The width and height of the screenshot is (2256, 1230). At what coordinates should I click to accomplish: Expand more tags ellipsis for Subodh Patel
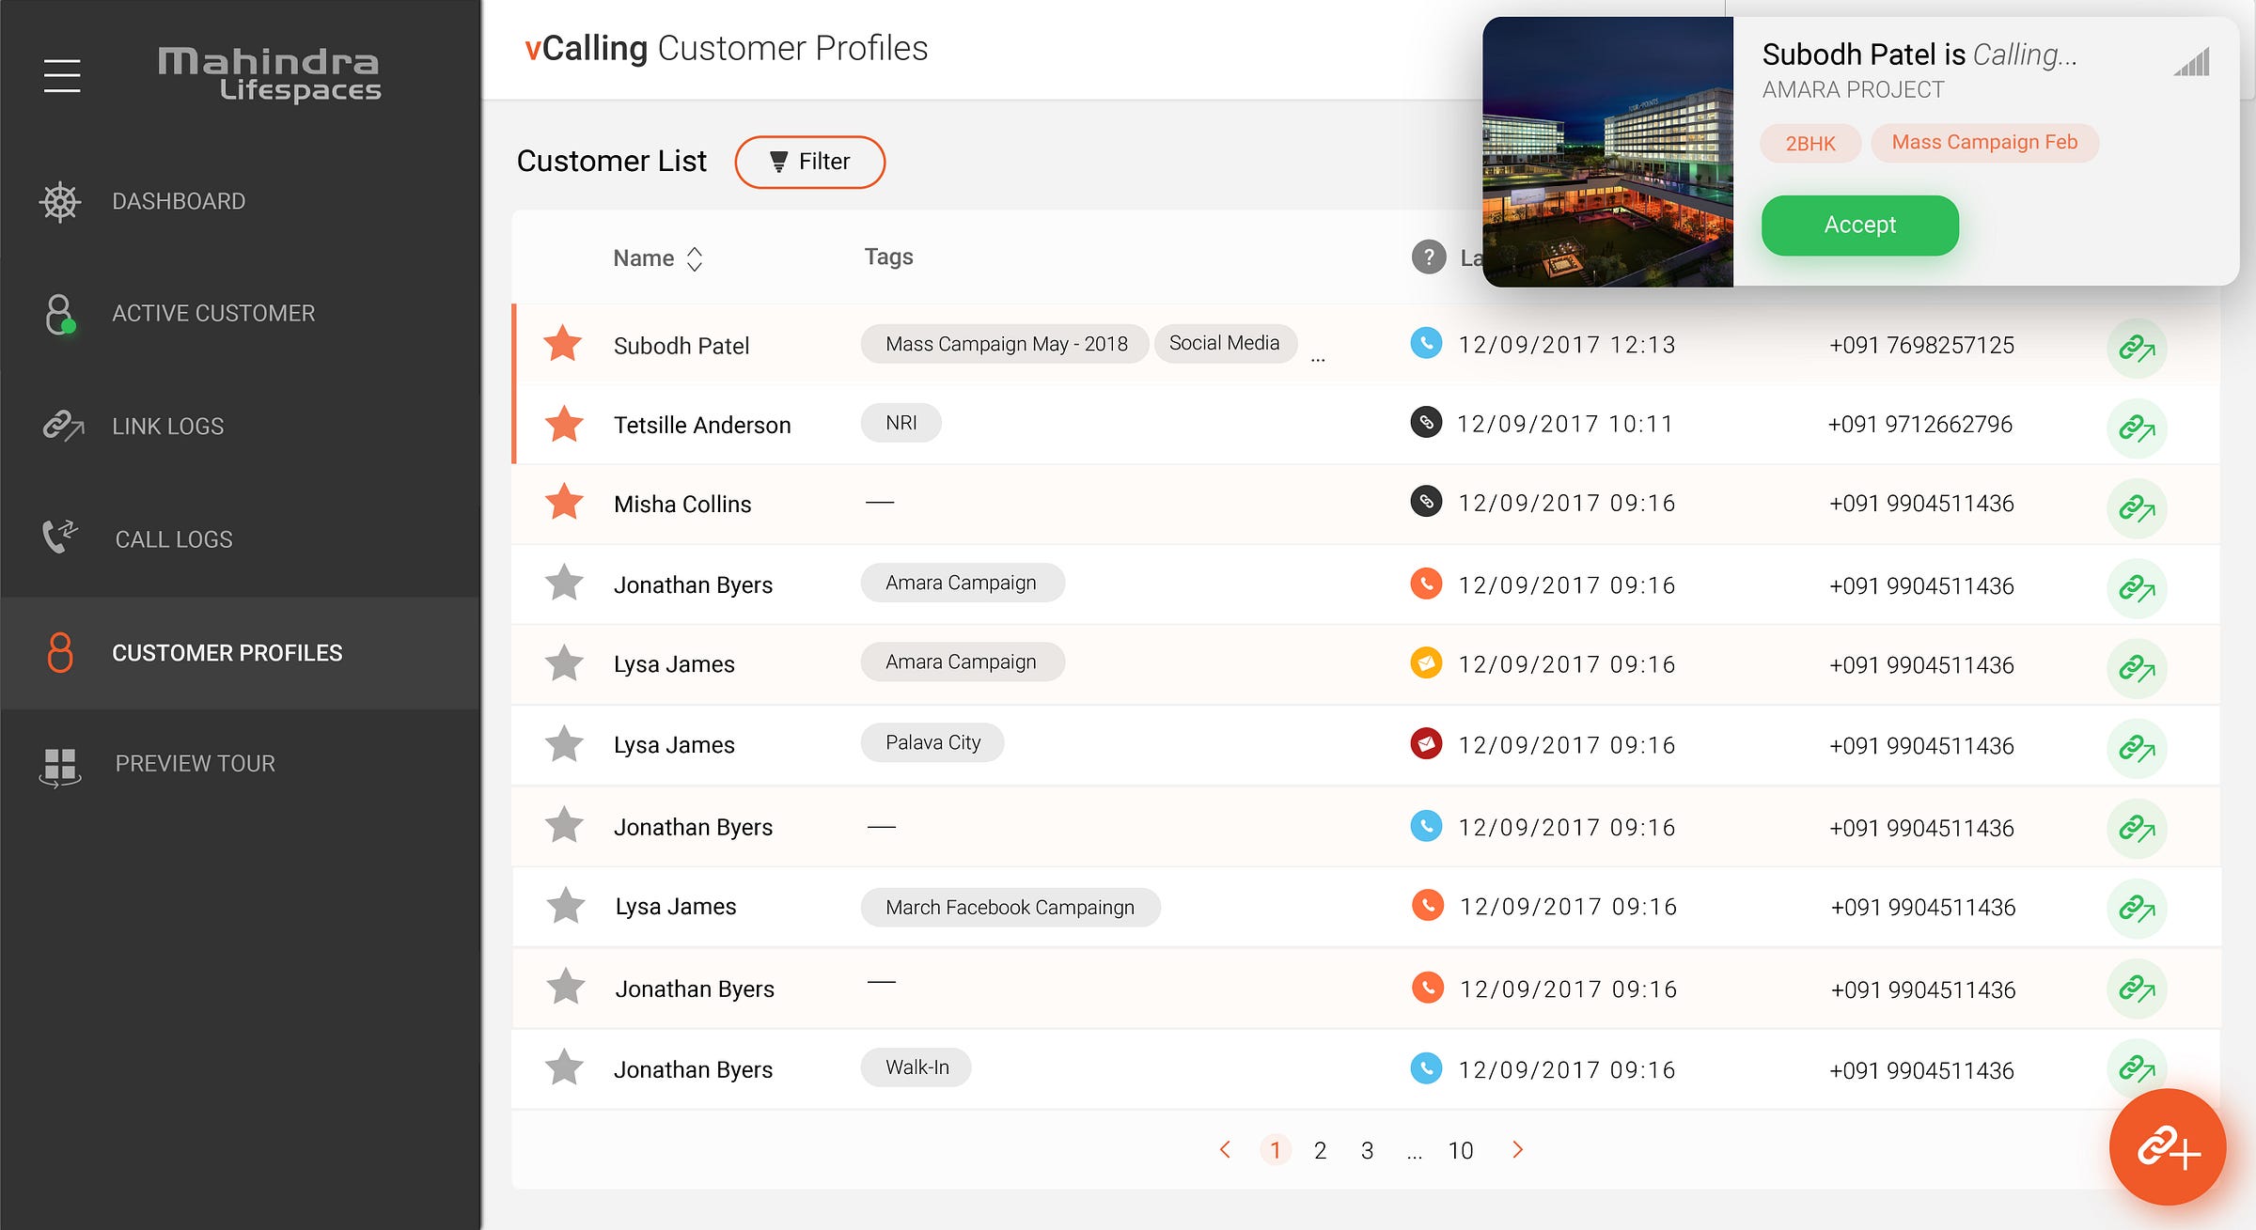(x=1318, y=359)
